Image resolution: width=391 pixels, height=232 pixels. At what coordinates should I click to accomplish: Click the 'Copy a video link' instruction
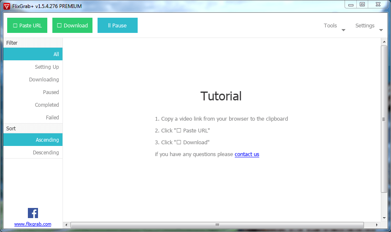point(221,119)
